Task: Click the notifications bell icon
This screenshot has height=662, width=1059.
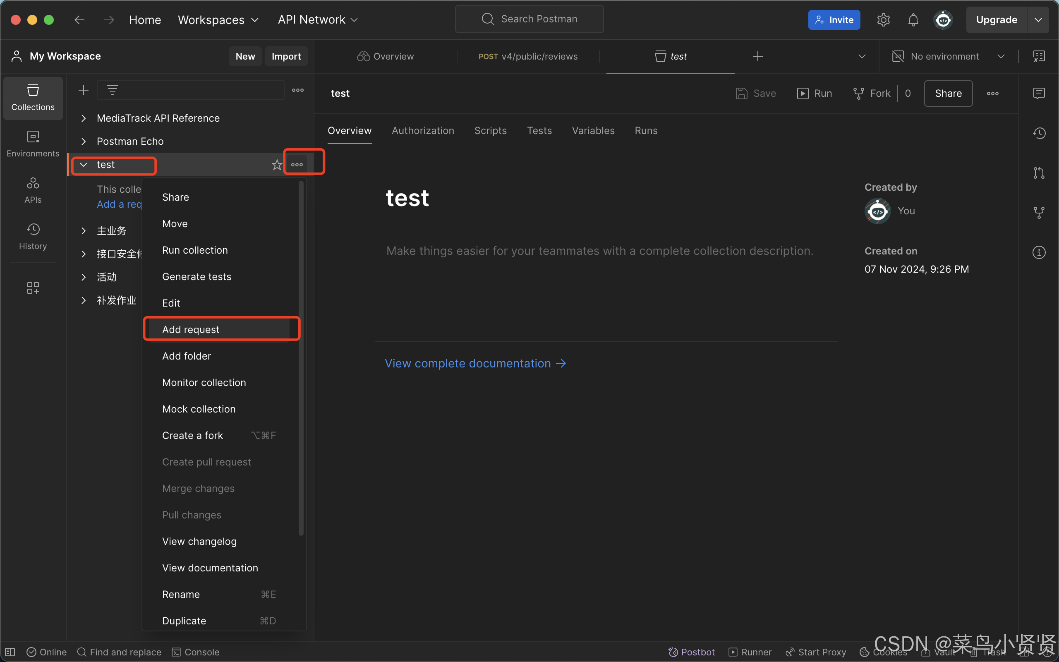Action: 913,20
